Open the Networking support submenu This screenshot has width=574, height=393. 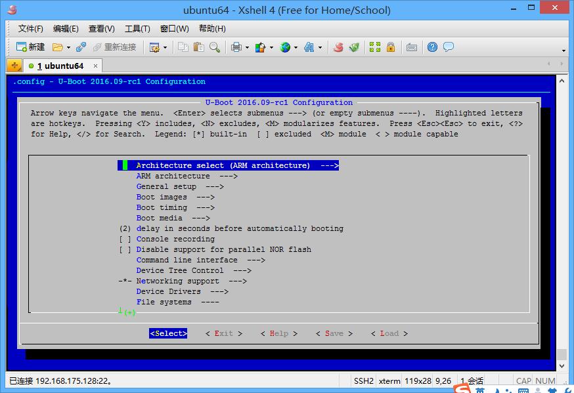coord(183,281)
